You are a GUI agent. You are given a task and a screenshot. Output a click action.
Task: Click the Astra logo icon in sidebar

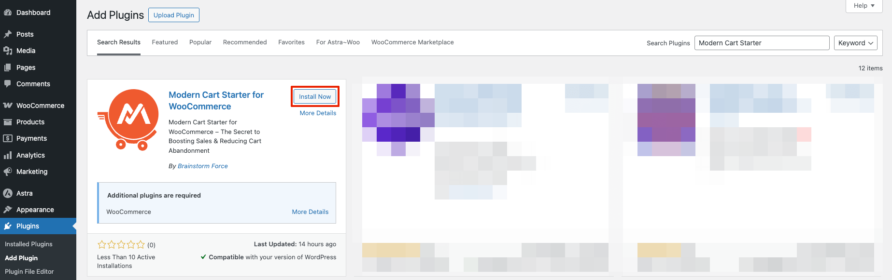[8, 193]
